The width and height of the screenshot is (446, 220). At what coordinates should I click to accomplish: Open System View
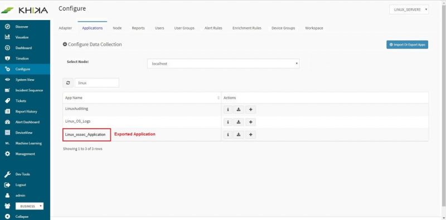click(x=25, y=80)
